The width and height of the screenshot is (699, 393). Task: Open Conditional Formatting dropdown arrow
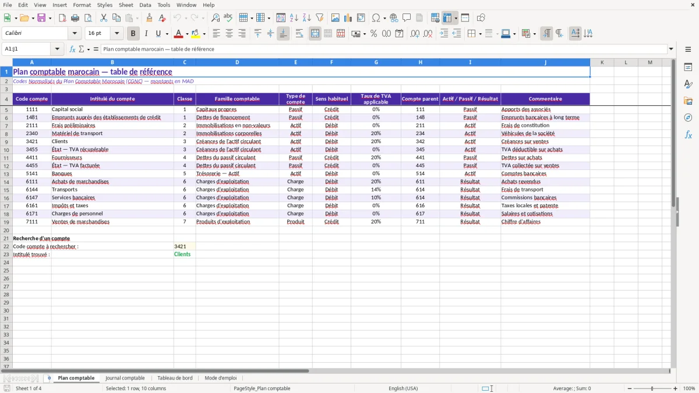534,34
